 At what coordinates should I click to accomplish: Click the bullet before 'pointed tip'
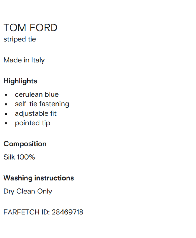coord(6,123)
